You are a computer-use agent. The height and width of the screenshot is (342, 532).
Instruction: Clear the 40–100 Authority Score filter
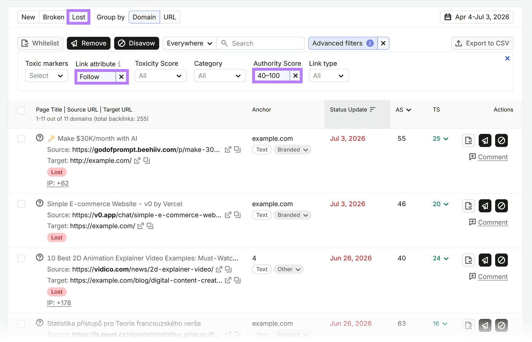pos(295,76)
